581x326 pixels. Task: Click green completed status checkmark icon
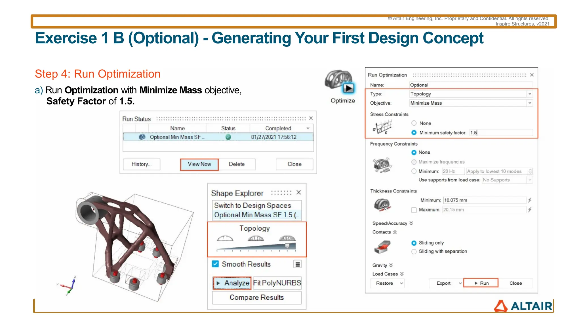pos(228,137)
